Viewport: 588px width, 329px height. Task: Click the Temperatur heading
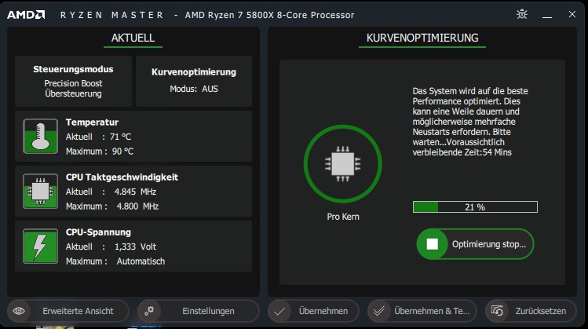(92, 122)
